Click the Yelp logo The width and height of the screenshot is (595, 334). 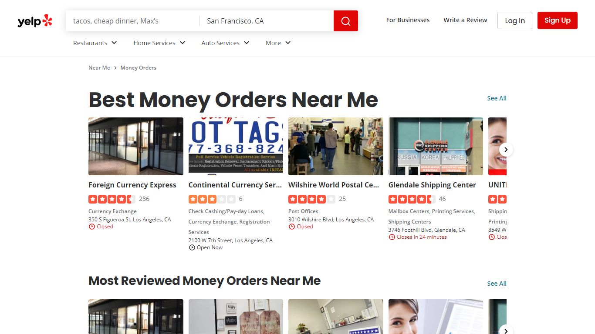click(x=35, y=21)
